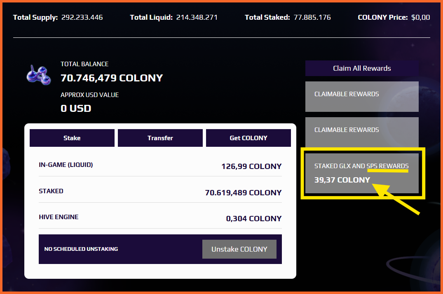Open the second Claimable Rewards card
Image resolution: width=443 pixels, height=294 pixels.
tap(362, 132)
